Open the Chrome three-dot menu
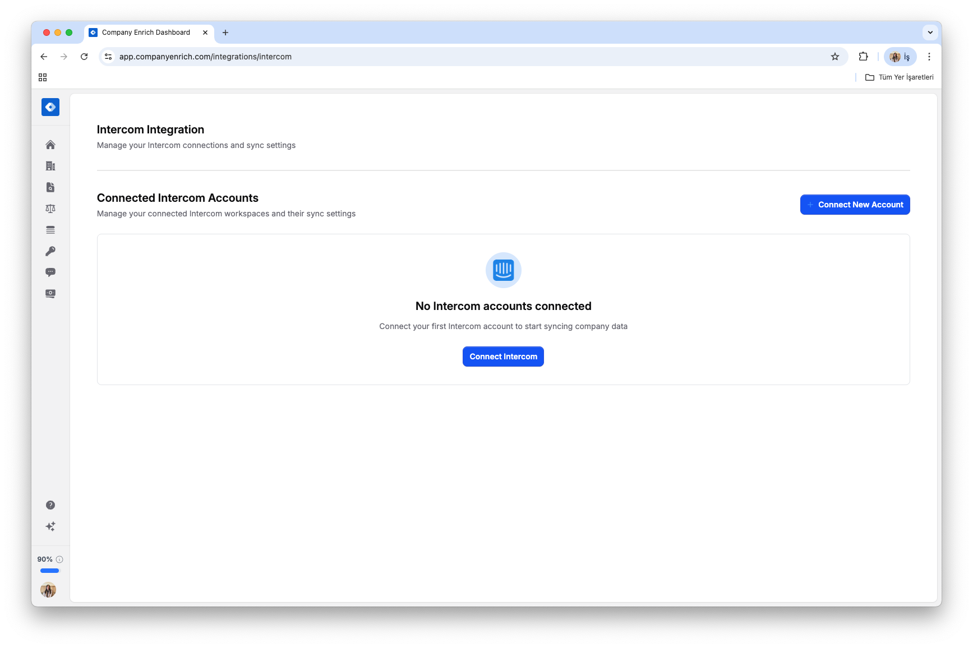 click(929, 57)
